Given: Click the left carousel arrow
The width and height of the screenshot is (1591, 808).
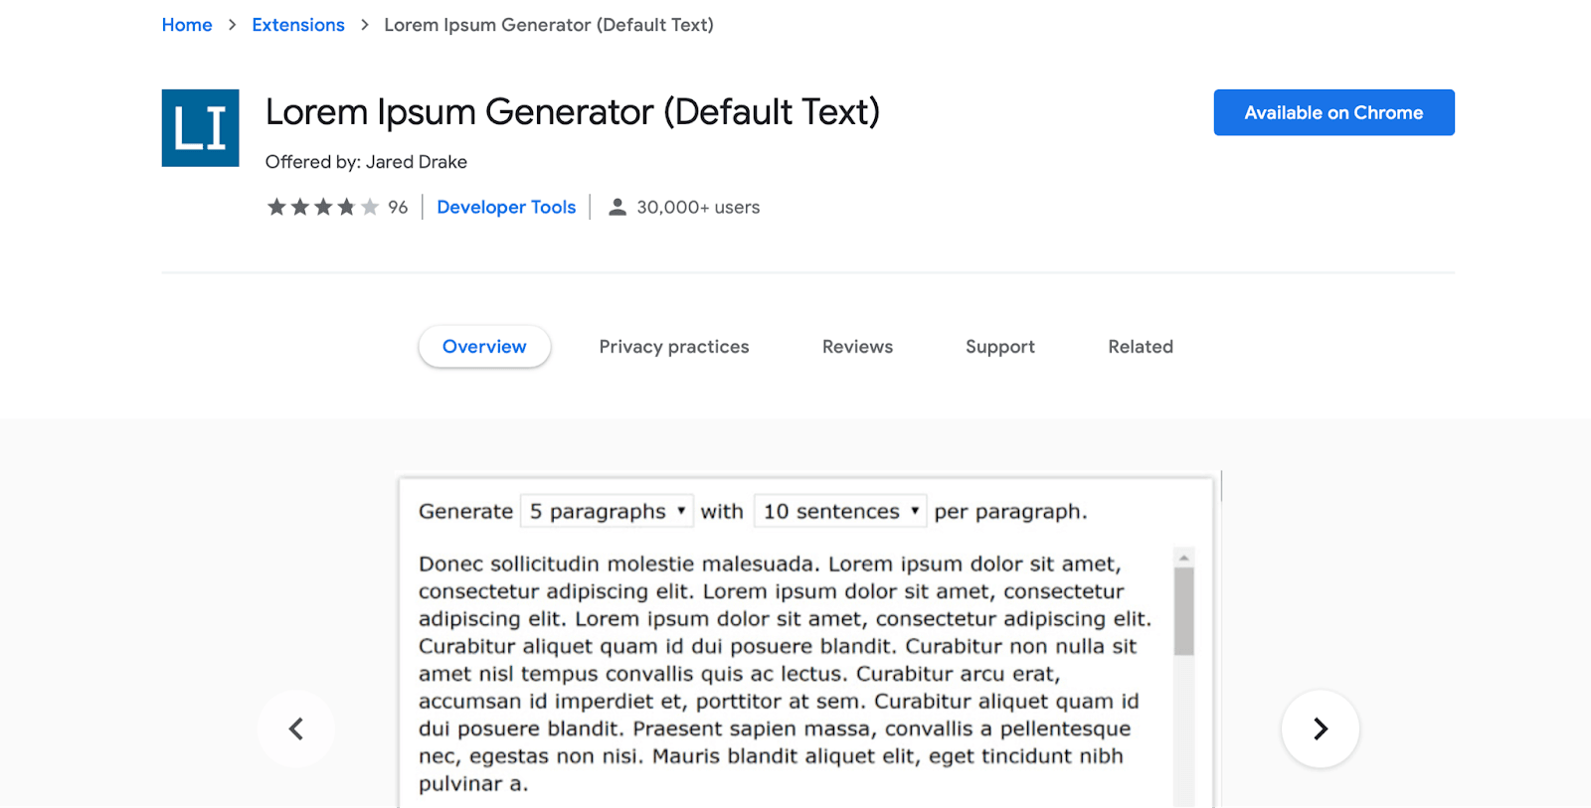Looking at the screenshot, I should pos(295,728).
